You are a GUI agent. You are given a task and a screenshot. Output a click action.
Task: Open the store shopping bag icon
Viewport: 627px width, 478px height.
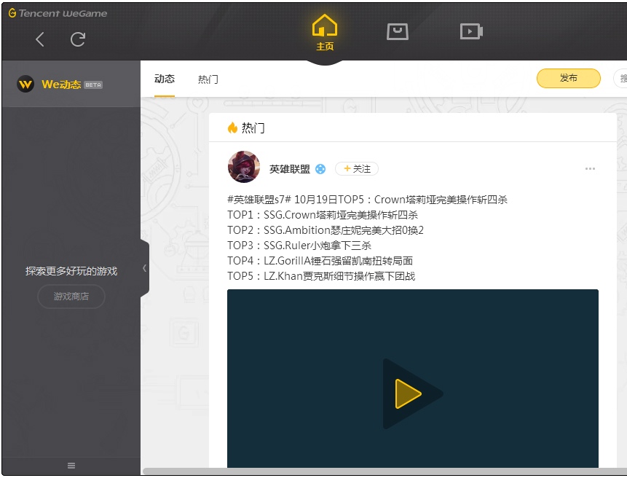pos(397,31)
